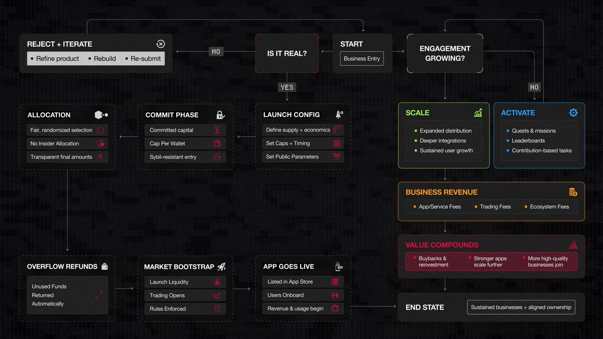Click the Ecosystem Fees text
603x339 pixels.
click(x=549, y=207)
